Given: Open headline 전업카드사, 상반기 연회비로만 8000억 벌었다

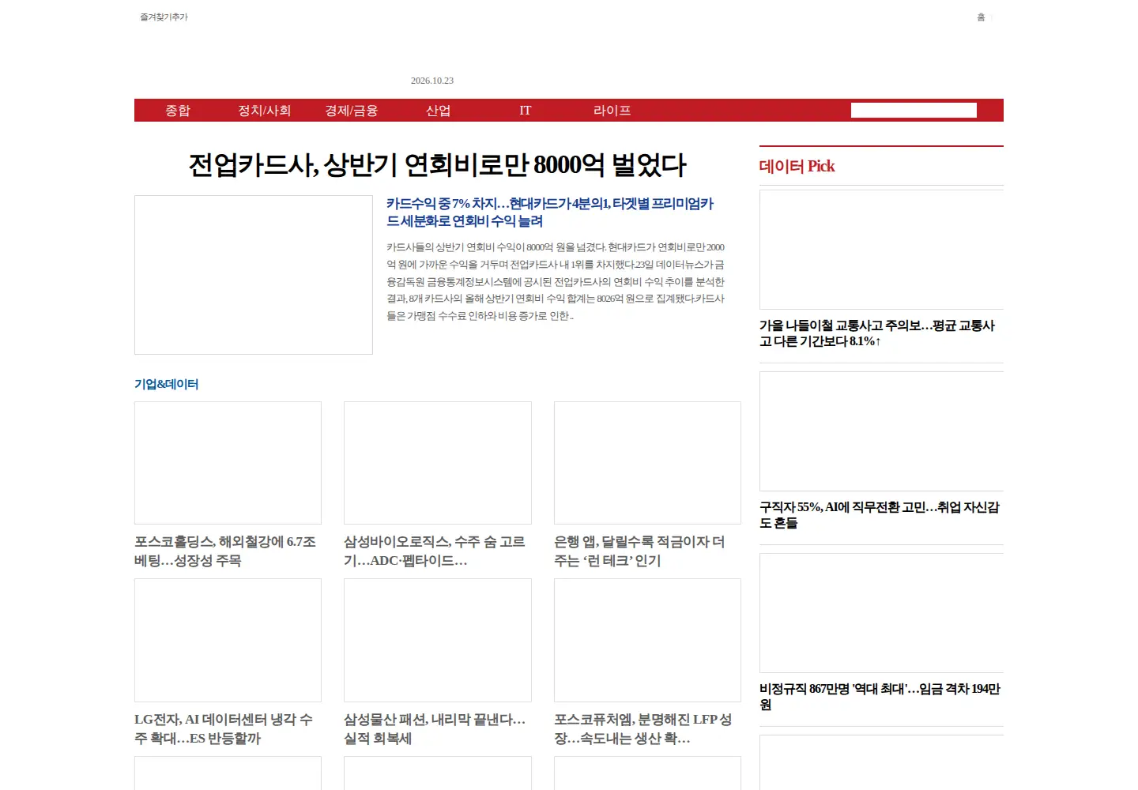Looking at the screenshot, I should [437, 165].
